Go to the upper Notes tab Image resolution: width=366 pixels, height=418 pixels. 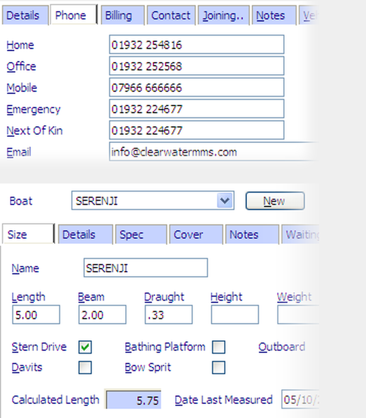273,16
